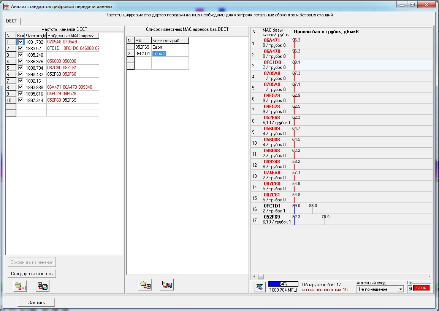Toggle checkbox for 1895.616 frequency
Viewport: 439px width, 311px height.
click(x=21, y=93)
